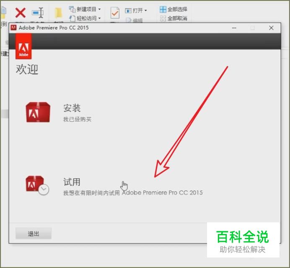This screenshot has height=268, width=290.
Task: Open the 轻松访问 dropdown in Explorer
Action: click(85, 18)
